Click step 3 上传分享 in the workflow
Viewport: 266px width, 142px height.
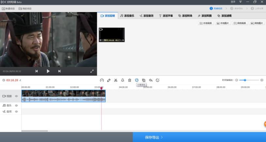[257, 8]
